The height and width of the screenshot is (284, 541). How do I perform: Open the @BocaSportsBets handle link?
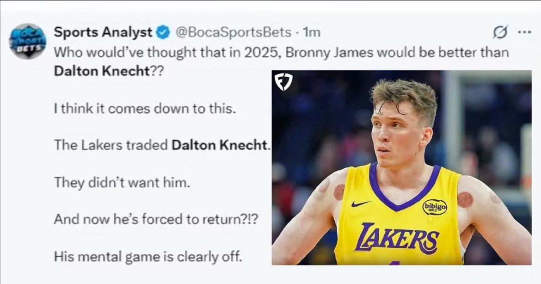point(234,32)
